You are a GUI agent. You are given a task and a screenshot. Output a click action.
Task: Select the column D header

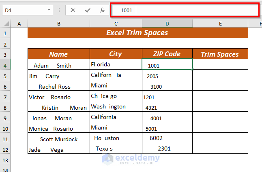click(x=167, y=23)
